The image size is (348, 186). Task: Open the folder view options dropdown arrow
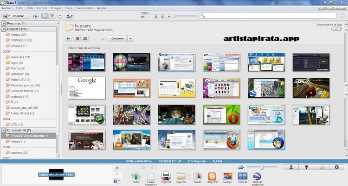click(60, 16)
